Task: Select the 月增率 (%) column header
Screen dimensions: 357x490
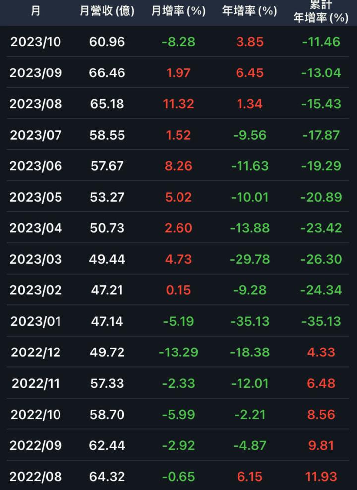Action: pyautogui.click(x=178, y=11)
